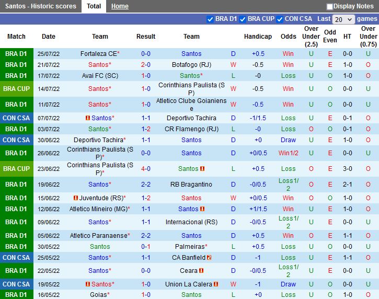Image resolution: width=379 pixels, height=299 pixels.
Task: Open the 4-0 result on 23/06/22
Action: (146, 169)
